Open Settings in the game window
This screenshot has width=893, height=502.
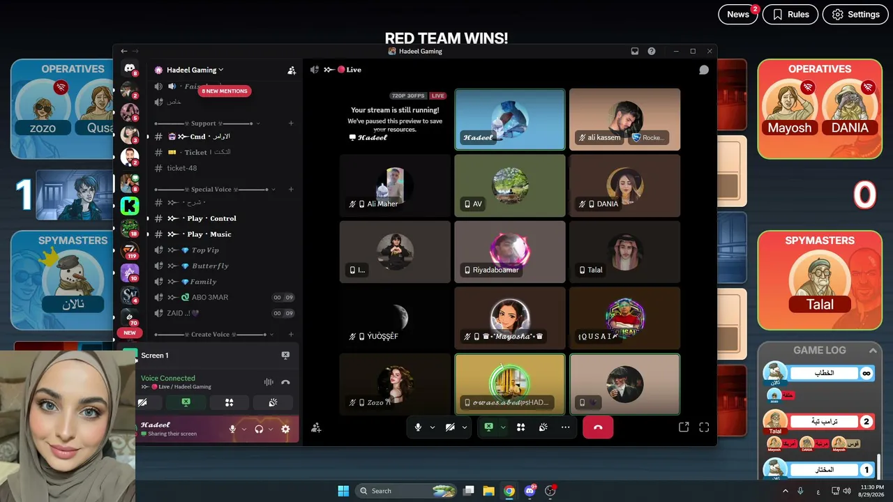(855, 15)
